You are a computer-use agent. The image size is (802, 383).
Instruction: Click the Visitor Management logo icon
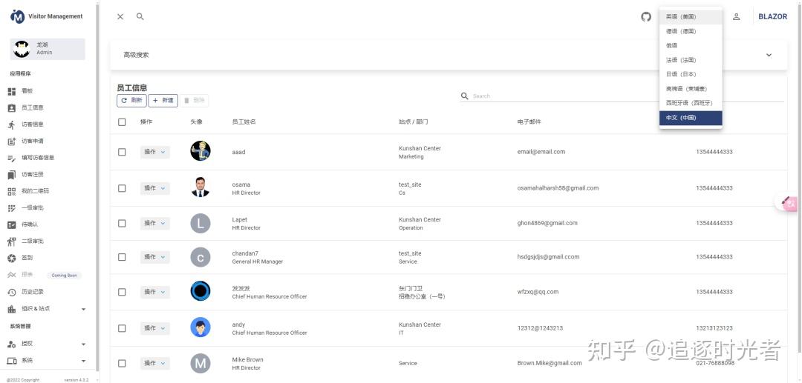click(x=17, y=16)
